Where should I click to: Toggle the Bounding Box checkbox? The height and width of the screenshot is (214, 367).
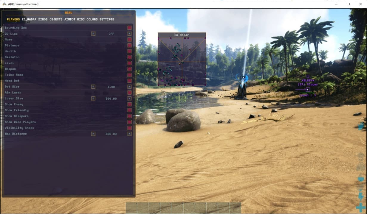[x=129, y=28]
